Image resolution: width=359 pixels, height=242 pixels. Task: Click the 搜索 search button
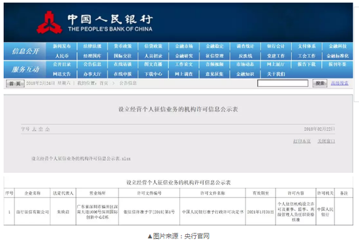[320, 83]
